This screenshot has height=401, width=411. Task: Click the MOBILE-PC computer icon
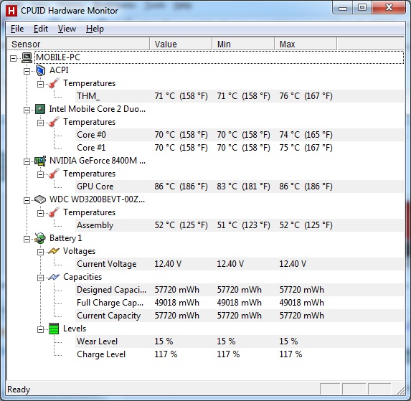27,57
